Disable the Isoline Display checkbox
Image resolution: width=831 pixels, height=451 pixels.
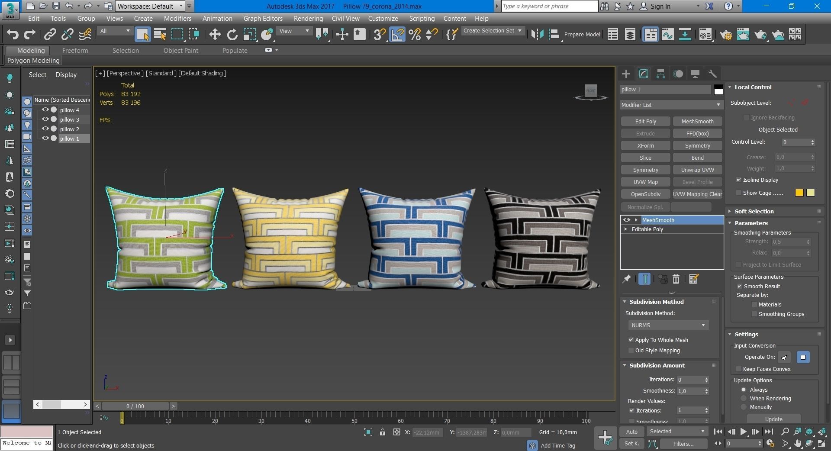(739, 180)
